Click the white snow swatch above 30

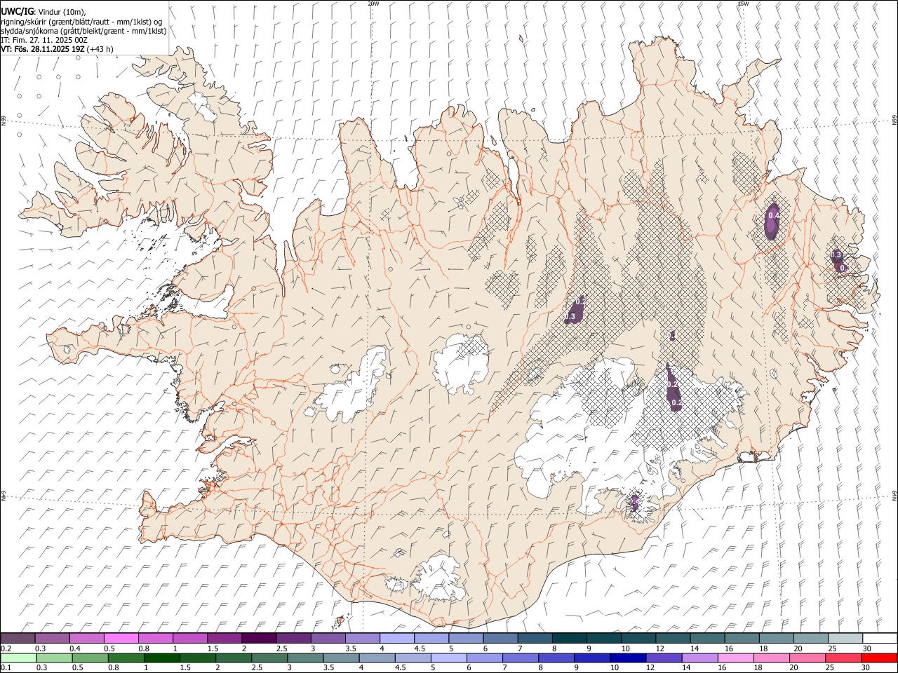point(879,639)
